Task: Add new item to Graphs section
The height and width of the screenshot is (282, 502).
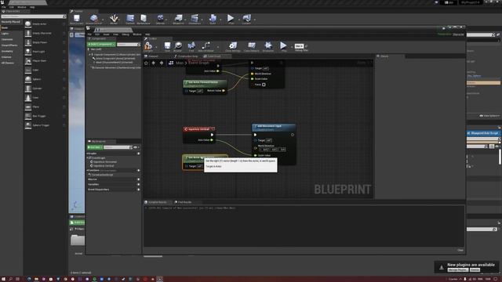Action: coord(139,154)
